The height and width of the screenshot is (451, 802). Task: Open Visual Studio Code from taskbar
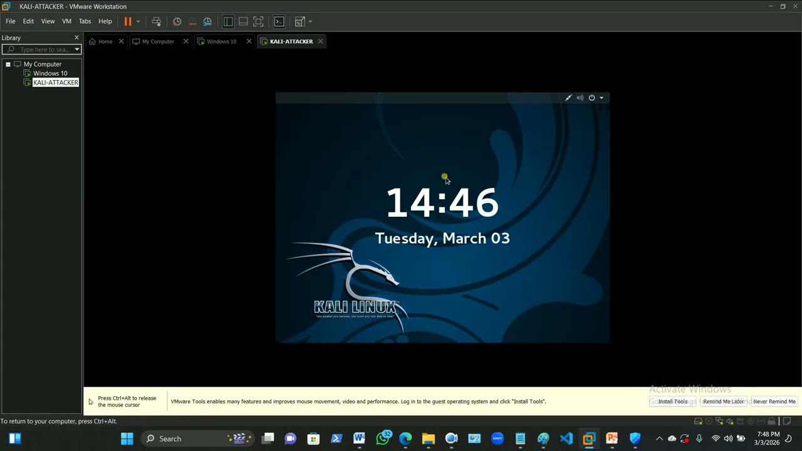click(x=566, y=438)
